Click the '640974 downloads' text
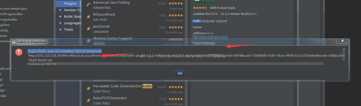This screenshot has width=361, height=106. 222,8
